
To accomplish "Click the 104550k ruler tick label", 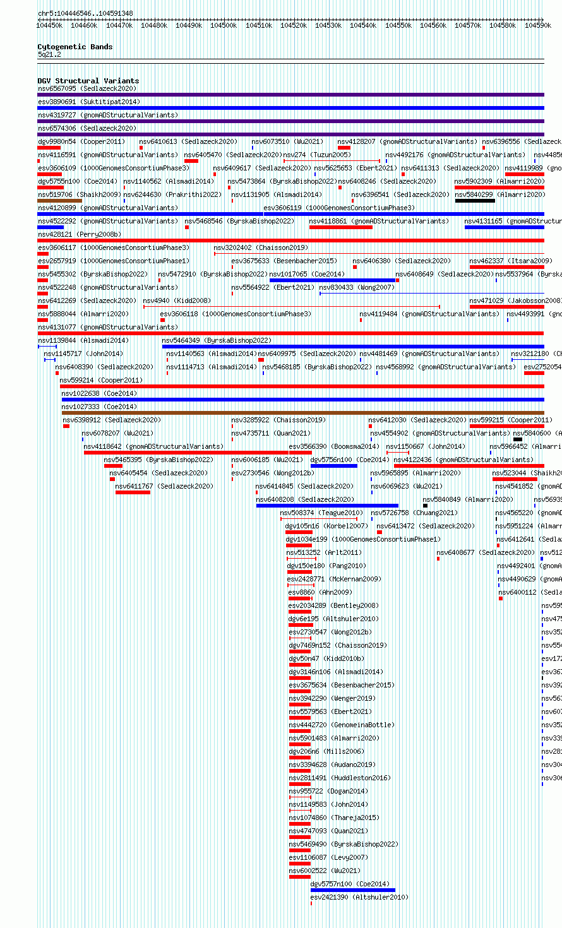I will [x=398, y=25].
